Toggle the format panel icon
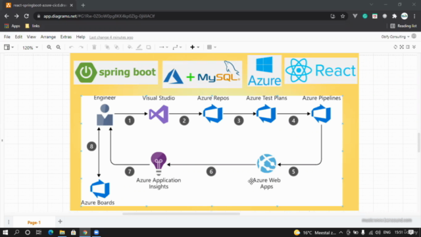 408,47
